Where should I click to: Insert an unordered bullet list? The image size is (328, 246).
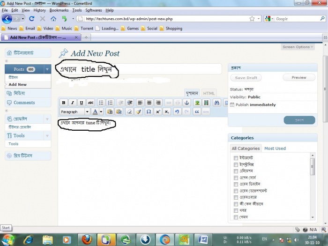point(101,103)
